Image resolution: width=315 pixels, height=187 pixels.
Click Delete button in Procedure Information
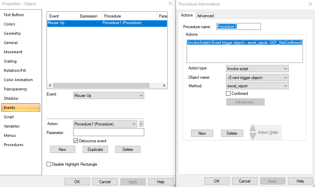pos(232,133)
